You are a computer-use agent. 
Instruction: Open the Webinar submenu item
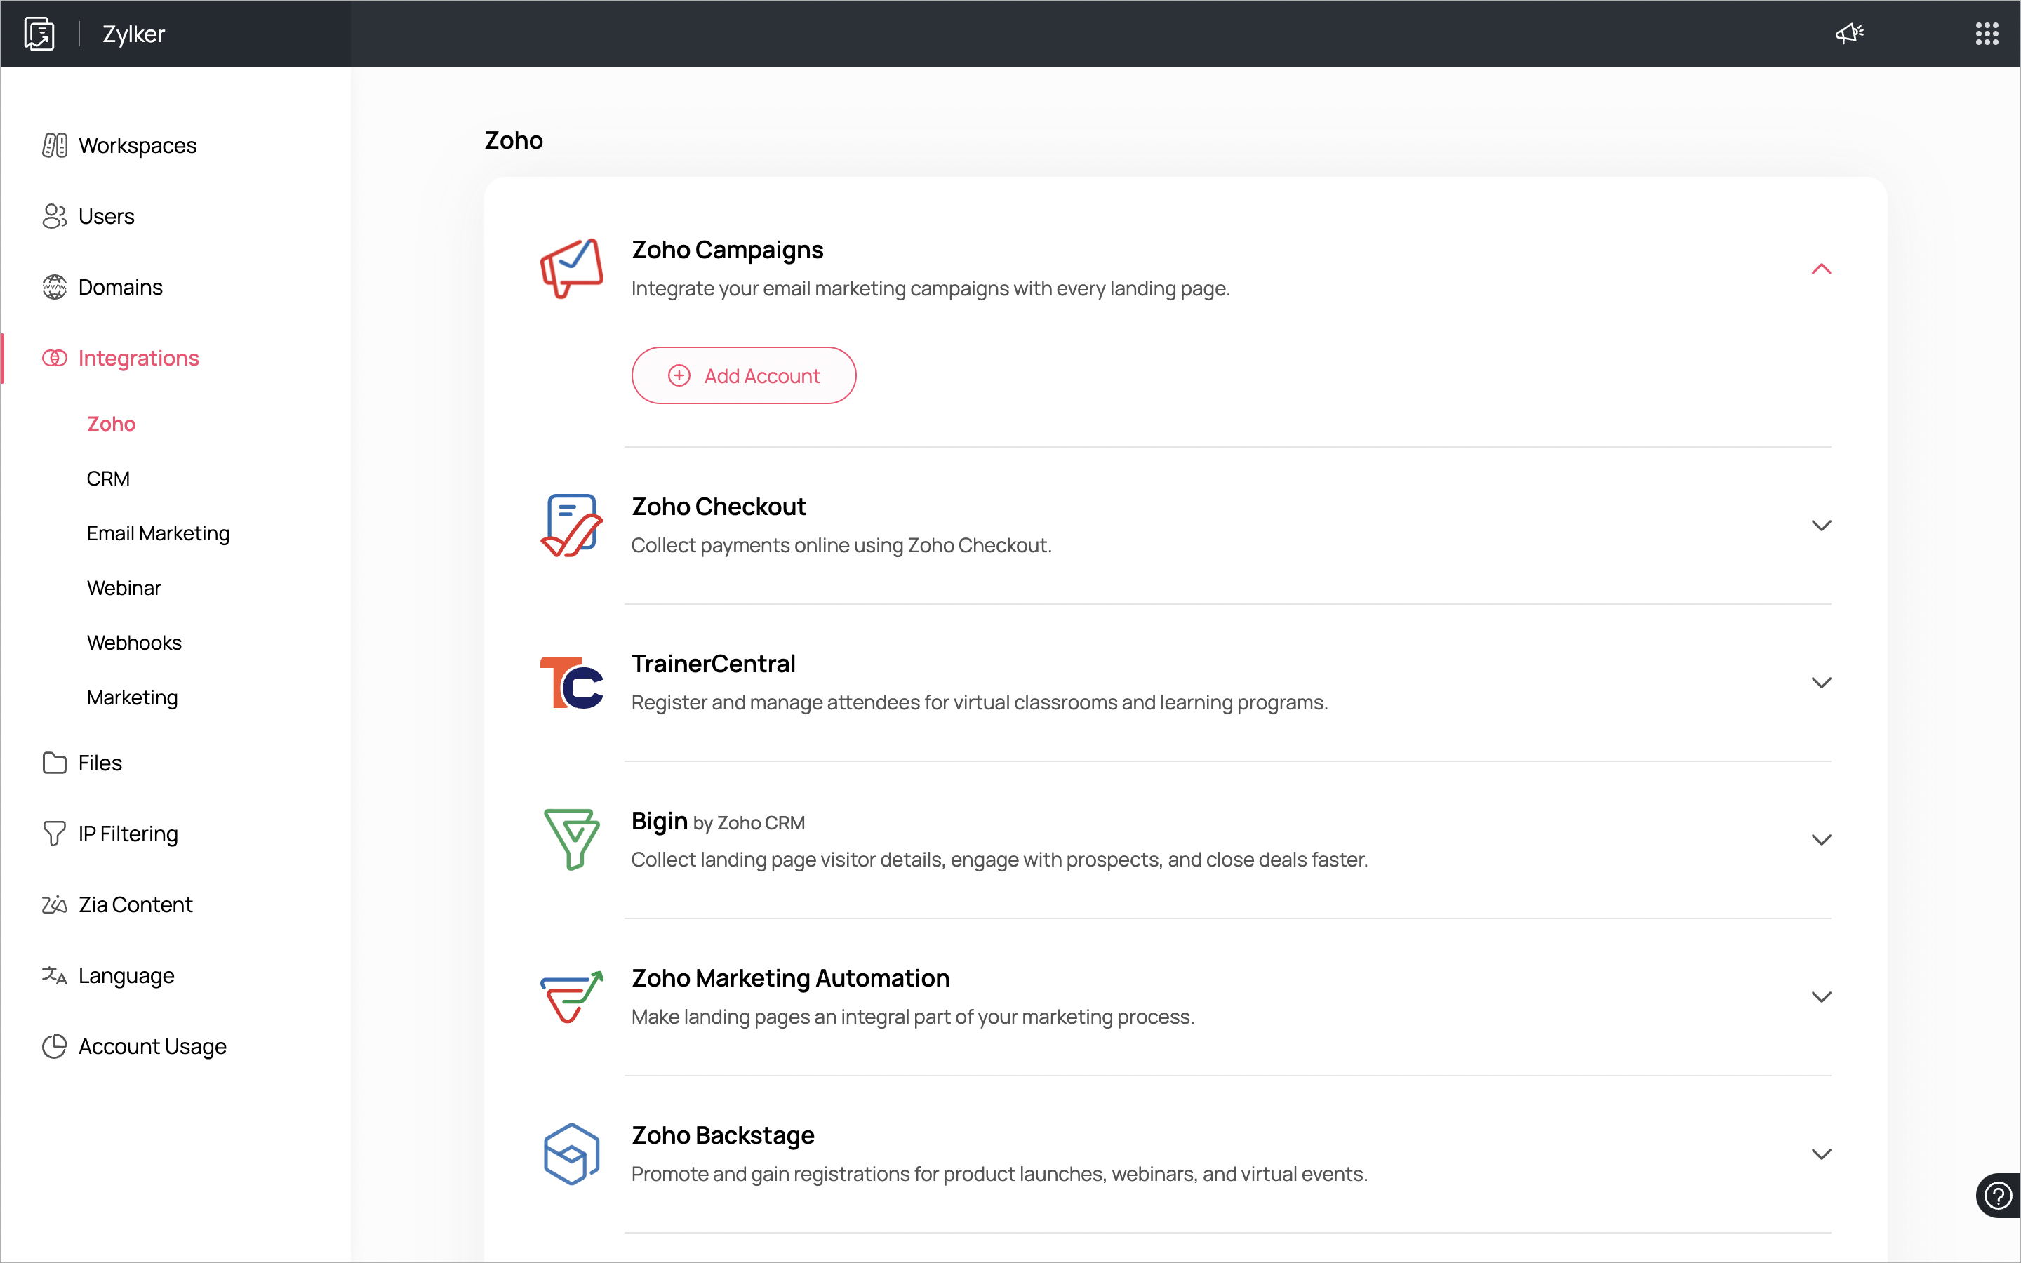click(x=124, y=588)
